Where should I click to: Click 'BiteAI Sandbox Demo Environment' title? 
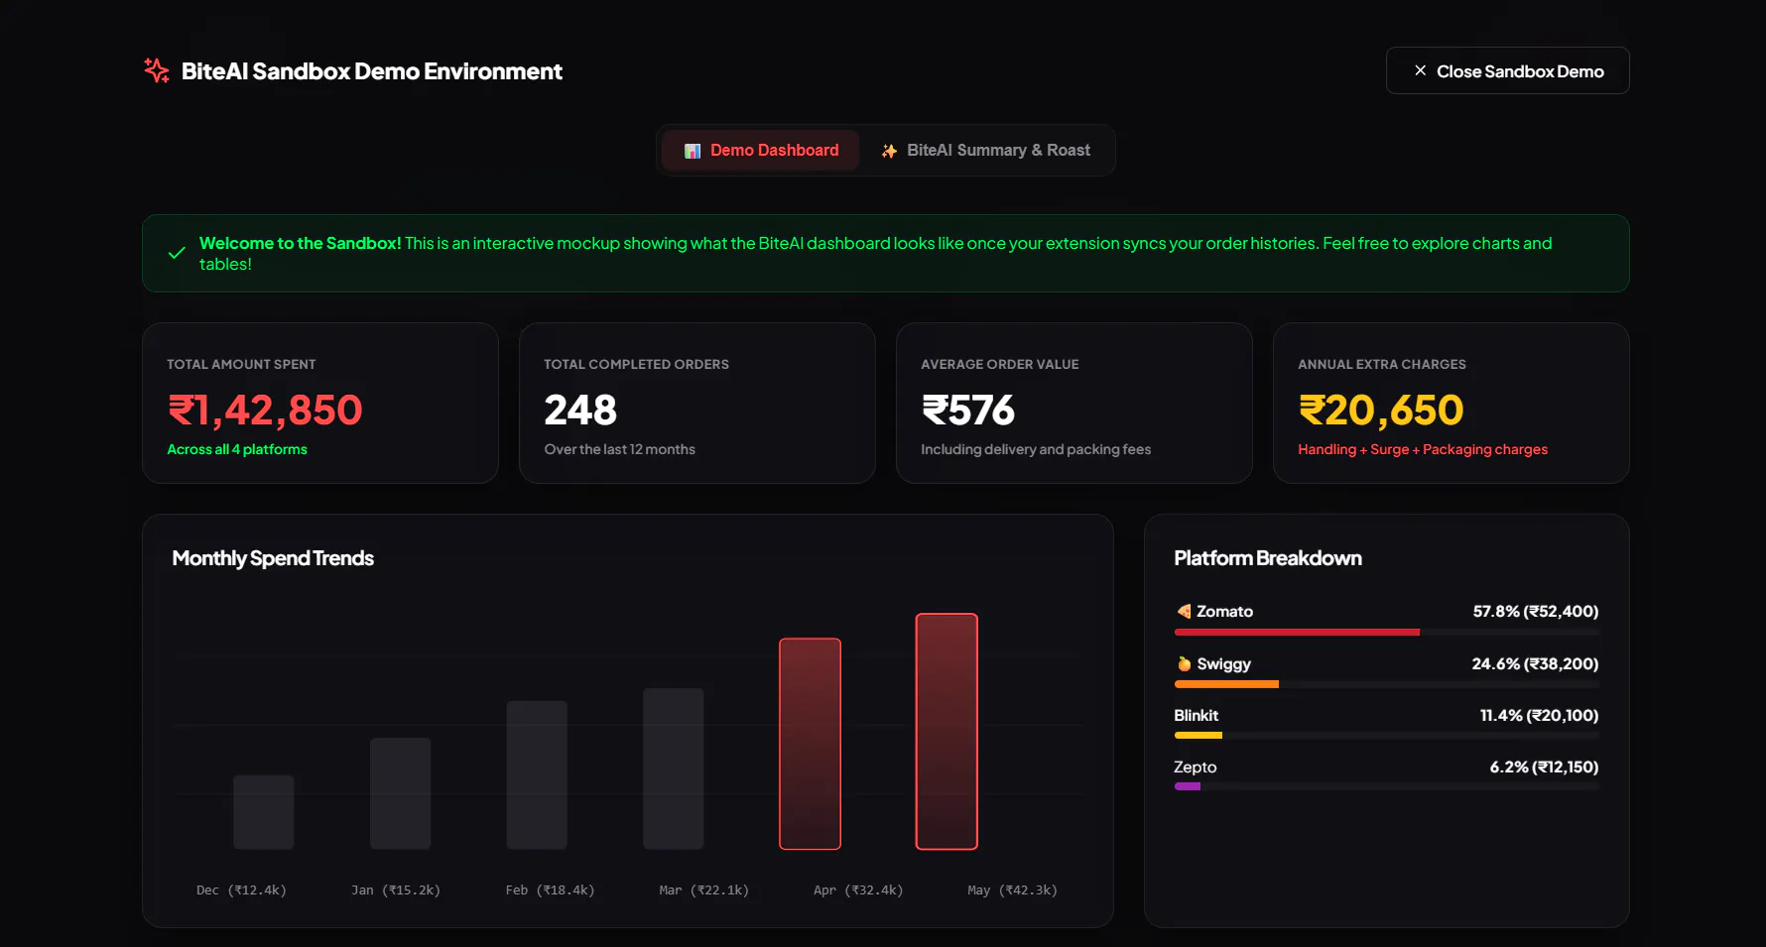(371, 71)
